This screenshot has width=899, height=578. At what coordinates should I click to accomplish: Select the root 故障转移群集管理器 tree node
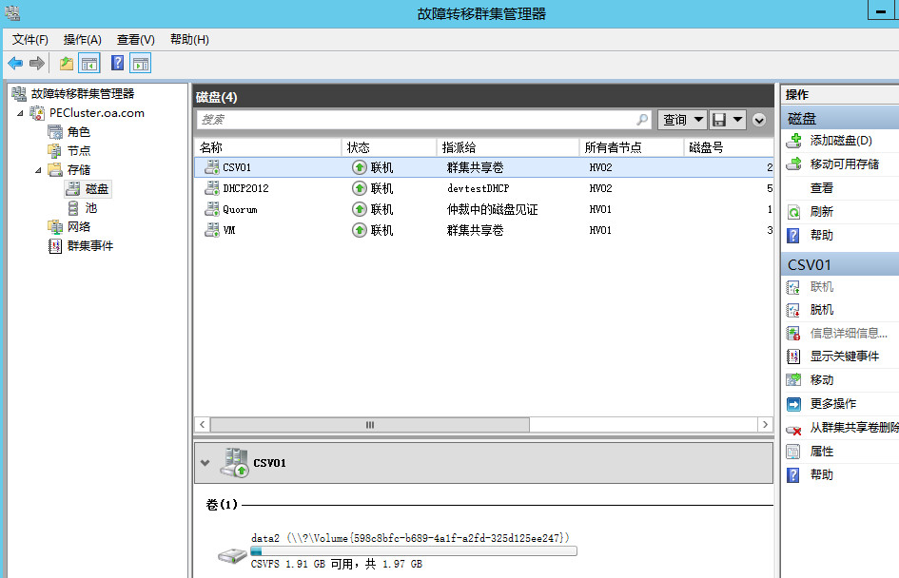click(x=83, y=94)
